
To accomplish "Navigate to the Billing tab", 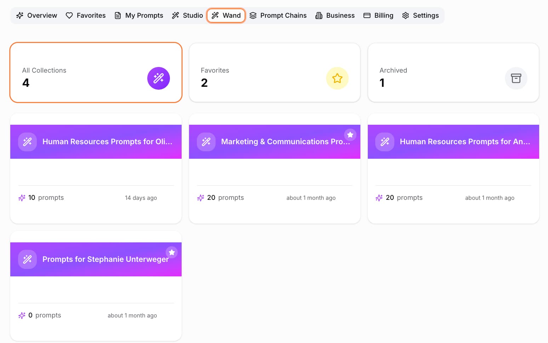I will (x=378, y=16).
